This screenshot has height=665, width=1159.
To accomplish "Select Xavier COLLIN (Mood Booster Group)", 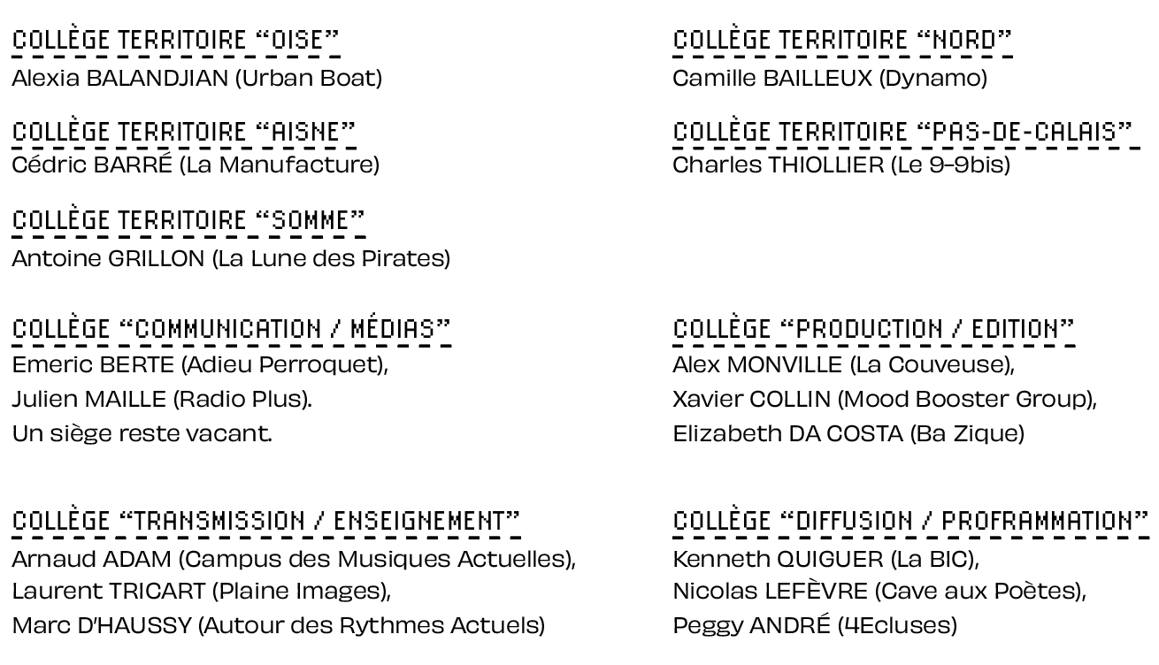I will click(x=885, y=400).
